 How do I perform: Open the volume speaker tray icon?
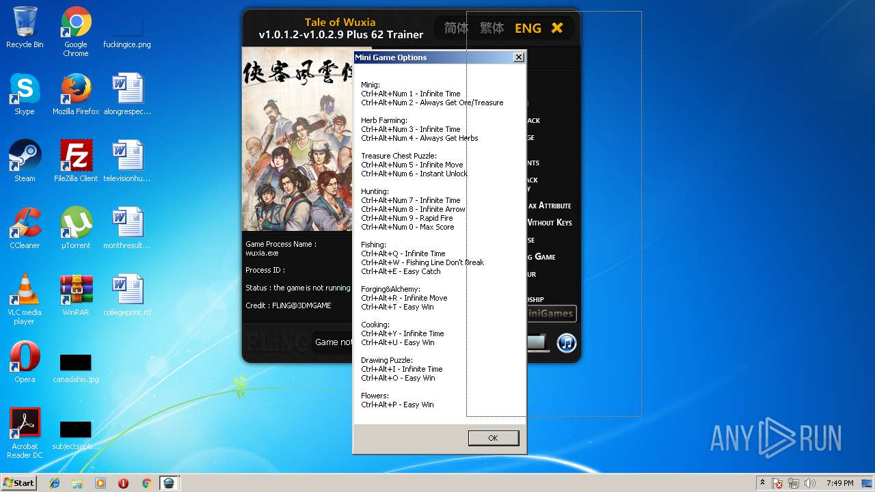pos(809,483)
